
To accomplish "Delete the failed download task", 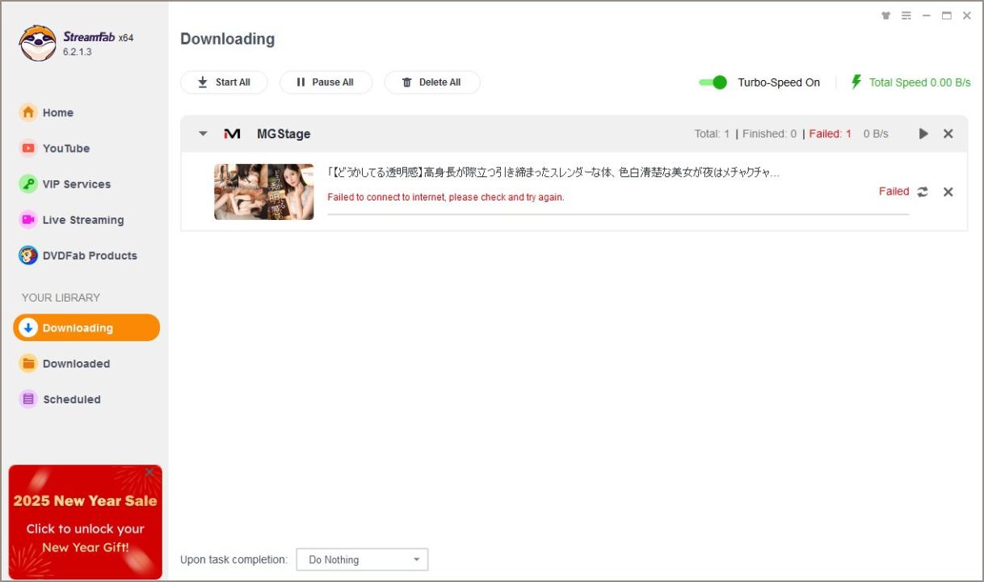I will tap(948, 192).
